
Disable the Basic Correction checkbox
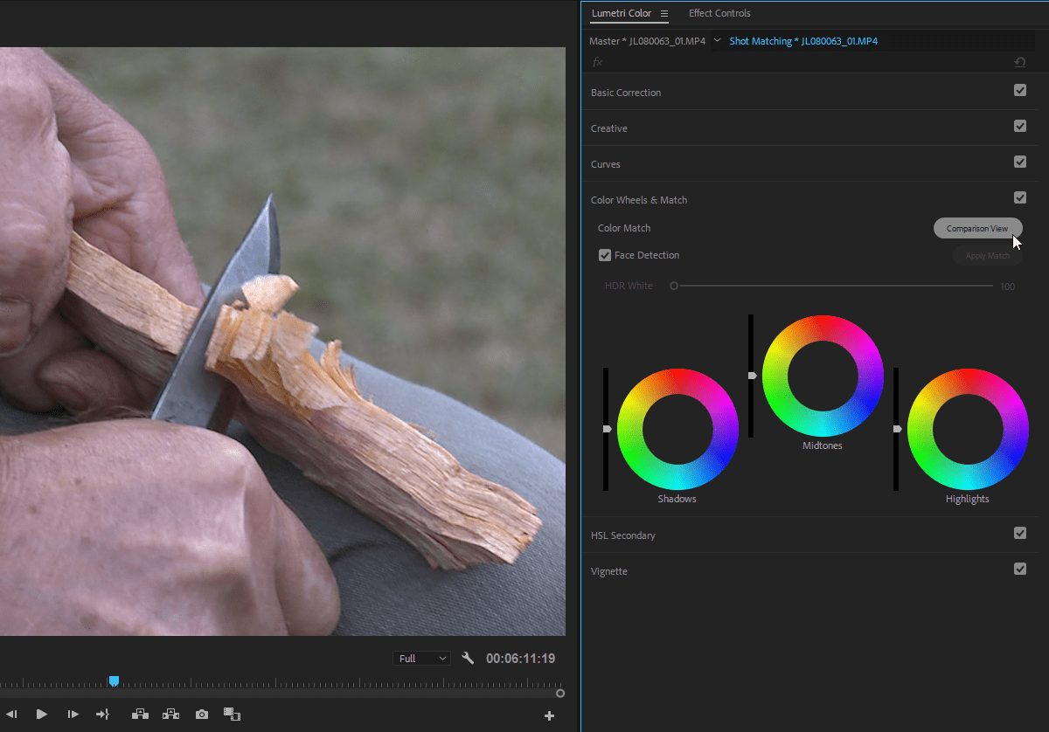pyautogui.click(x=1020, y=90)
